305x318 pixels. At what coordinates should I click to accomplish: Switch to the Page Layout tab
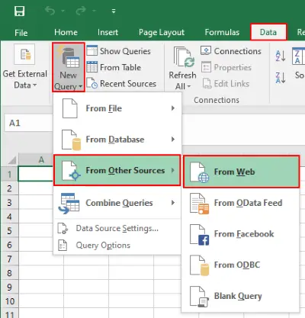[162, 32]
